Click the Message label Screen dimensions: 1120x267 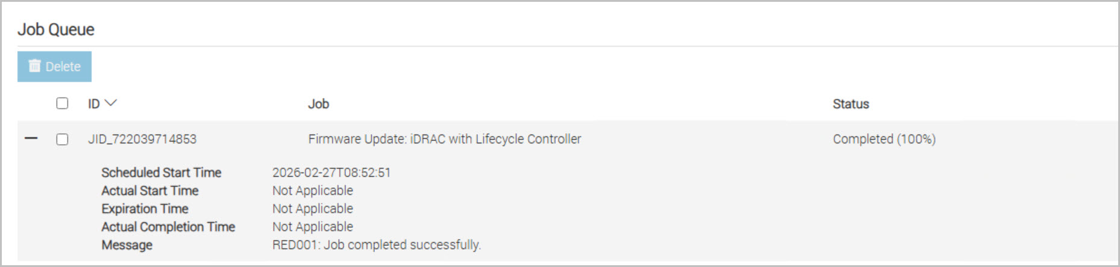click(127, 245)
